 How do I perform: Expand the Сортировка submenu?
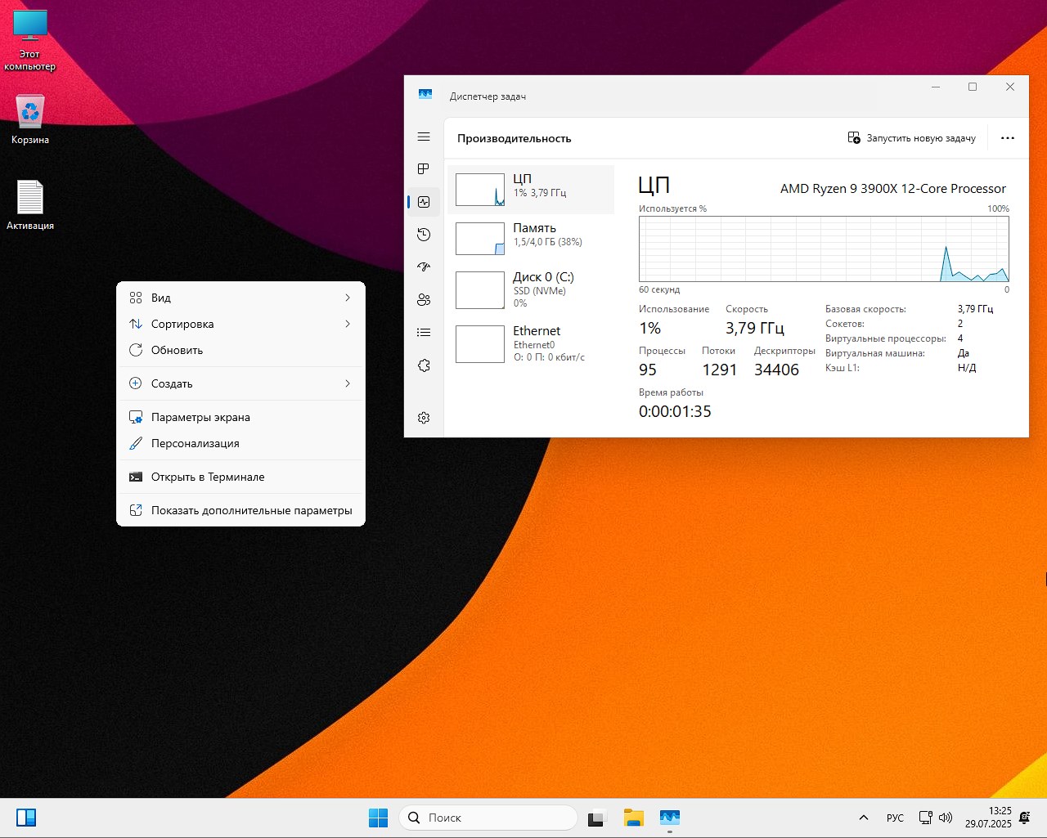coord(240,324)
